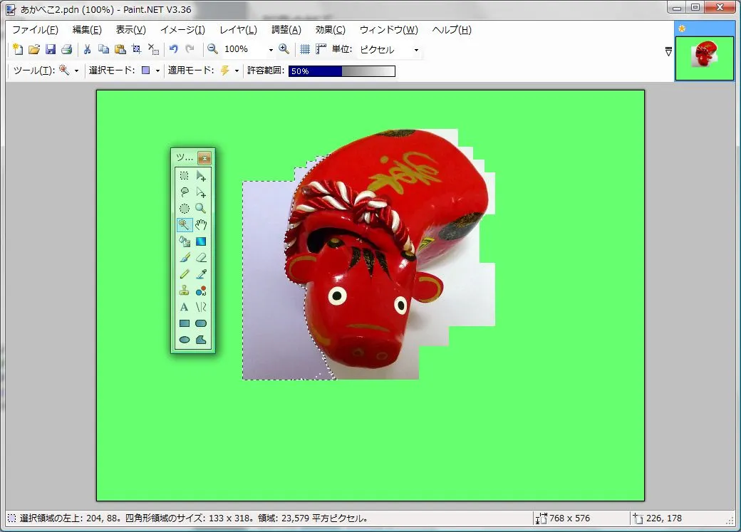Viewport: 741px width, 532px height.
Task: Open the 効果(C) menu
Action: [330, 30]
